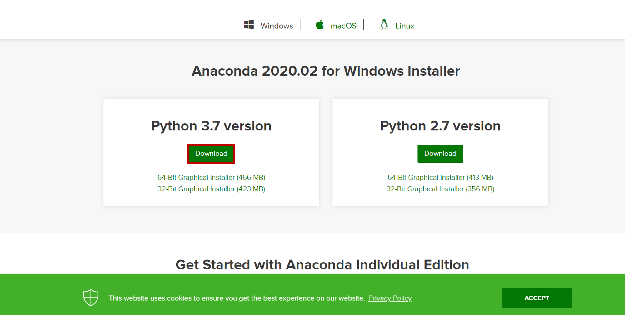The height and width of the screenshot is (315, 625).
Task: Click the cookie notice message text
Action: pyautogui.click(x=237, y=298)
